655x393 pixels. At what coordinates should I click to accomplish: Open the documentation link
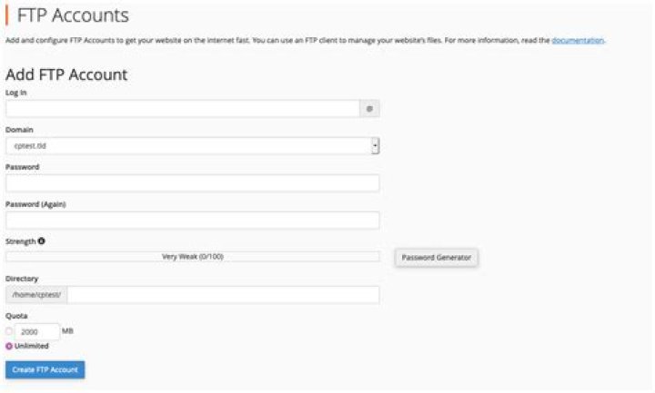pyautogui.click(x=578, y=40)
